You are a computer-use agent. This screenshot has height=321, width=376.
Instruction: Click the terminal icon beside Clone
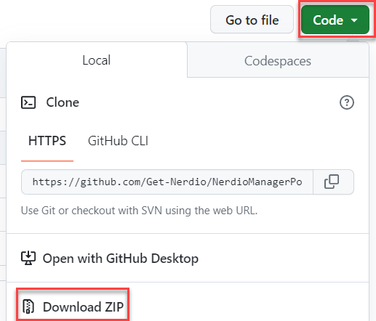[28, 102]
